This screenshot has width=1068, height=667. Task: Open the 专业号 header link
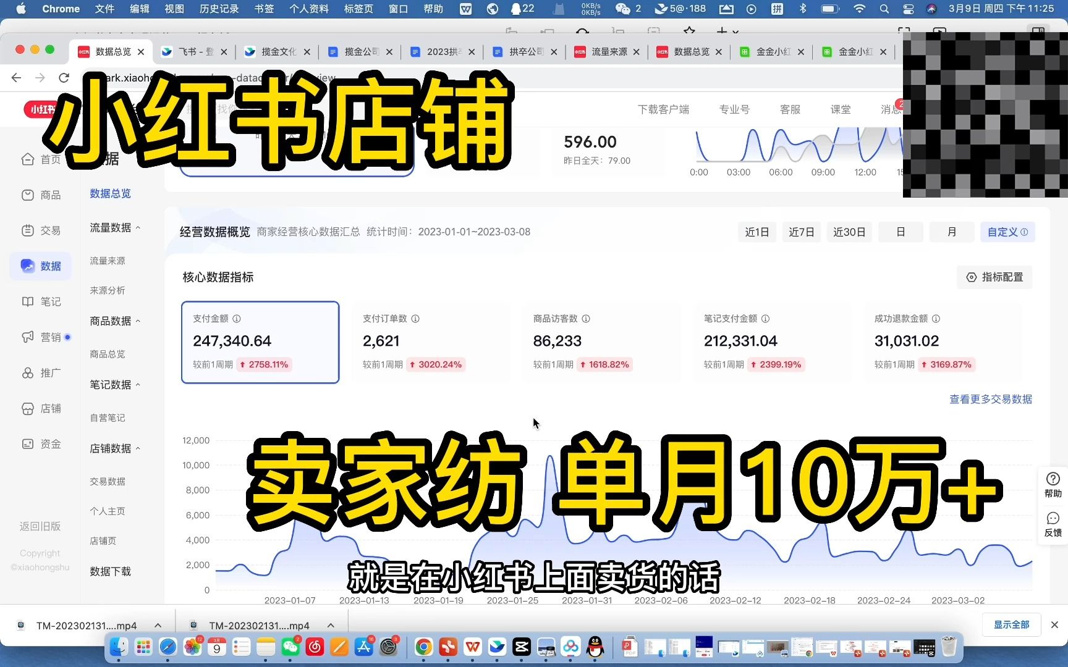pos(734,109)
